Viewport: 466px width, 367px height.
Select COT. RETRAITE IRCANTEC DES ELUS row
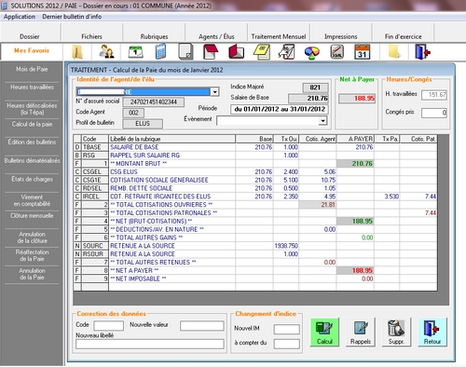pyautogui.click(x=255, y=197)
